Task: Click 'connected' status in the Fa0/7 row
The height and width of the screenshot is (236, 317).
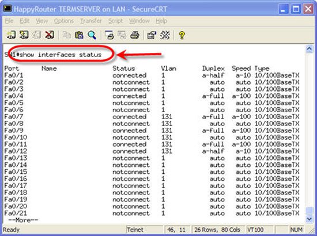Action: 129,117
